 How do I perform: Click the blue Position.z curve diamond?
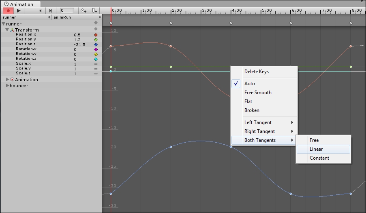pyautogui.click(x=96, y=45)
